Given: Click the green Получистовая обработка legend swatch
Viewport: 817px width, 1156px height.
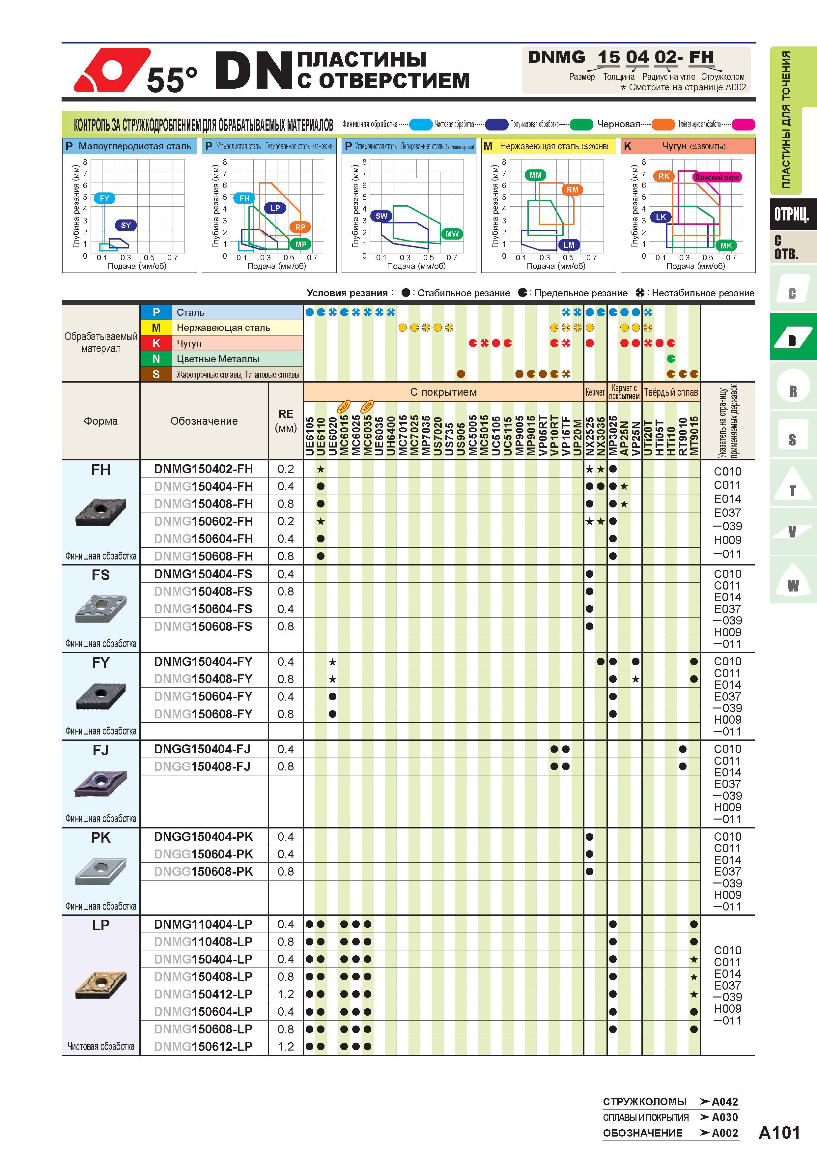Looking at the screenshot, I should (581, 124).
